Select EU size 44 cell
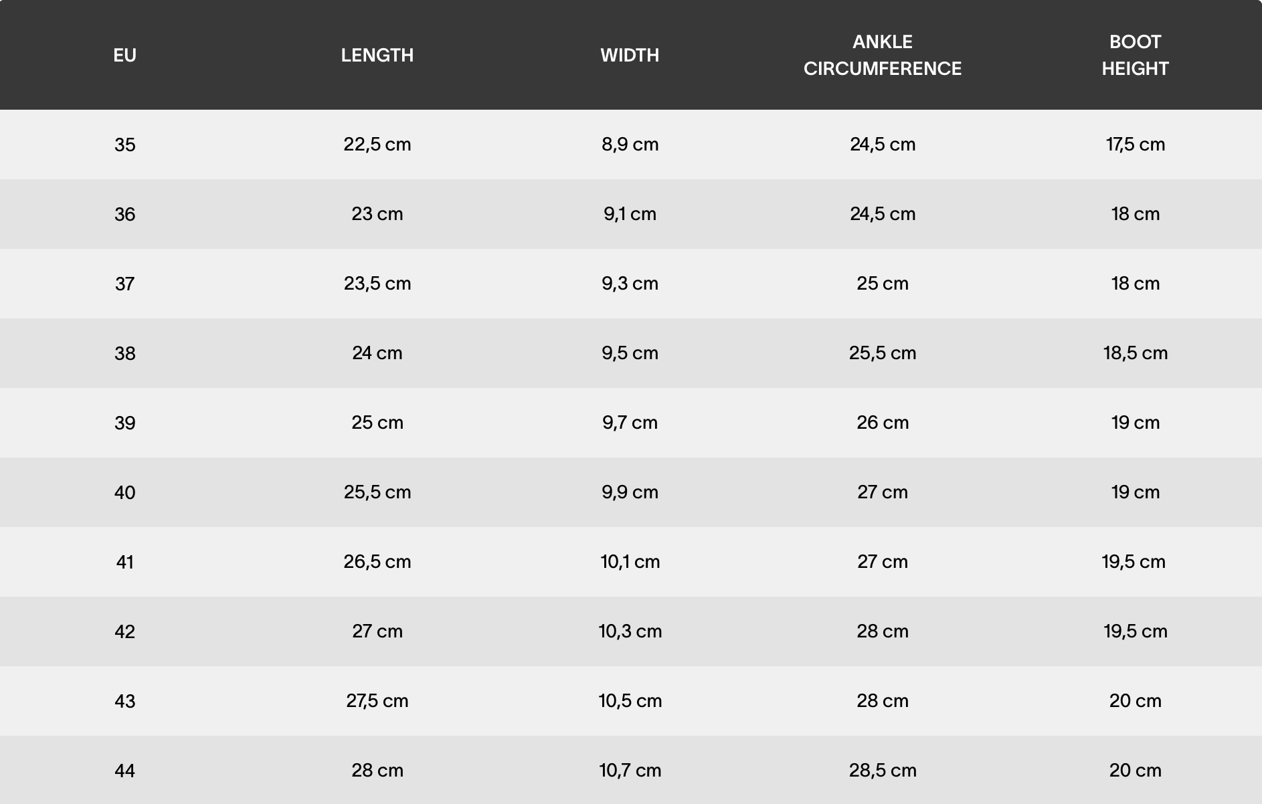This screenshot has height=804, width=1262. [125, 771]
